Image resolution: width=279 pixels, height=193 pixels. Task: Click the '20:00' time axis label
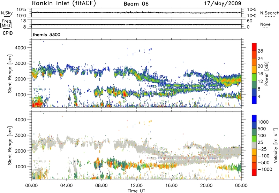click(x=206, y=186)
